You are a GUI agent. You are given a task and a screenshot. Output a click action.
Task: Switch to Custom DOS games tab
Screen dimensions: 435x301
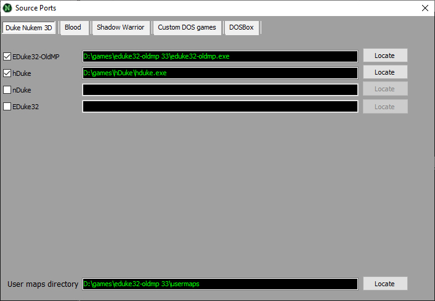(187, 28)
